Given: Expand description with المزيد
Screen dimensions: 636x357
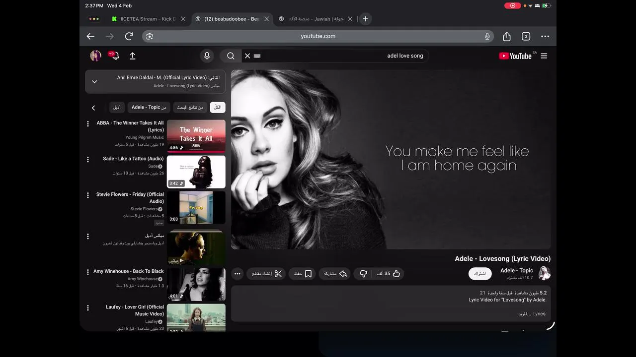Looking at the screenshot, I should (x=524, y=314).
